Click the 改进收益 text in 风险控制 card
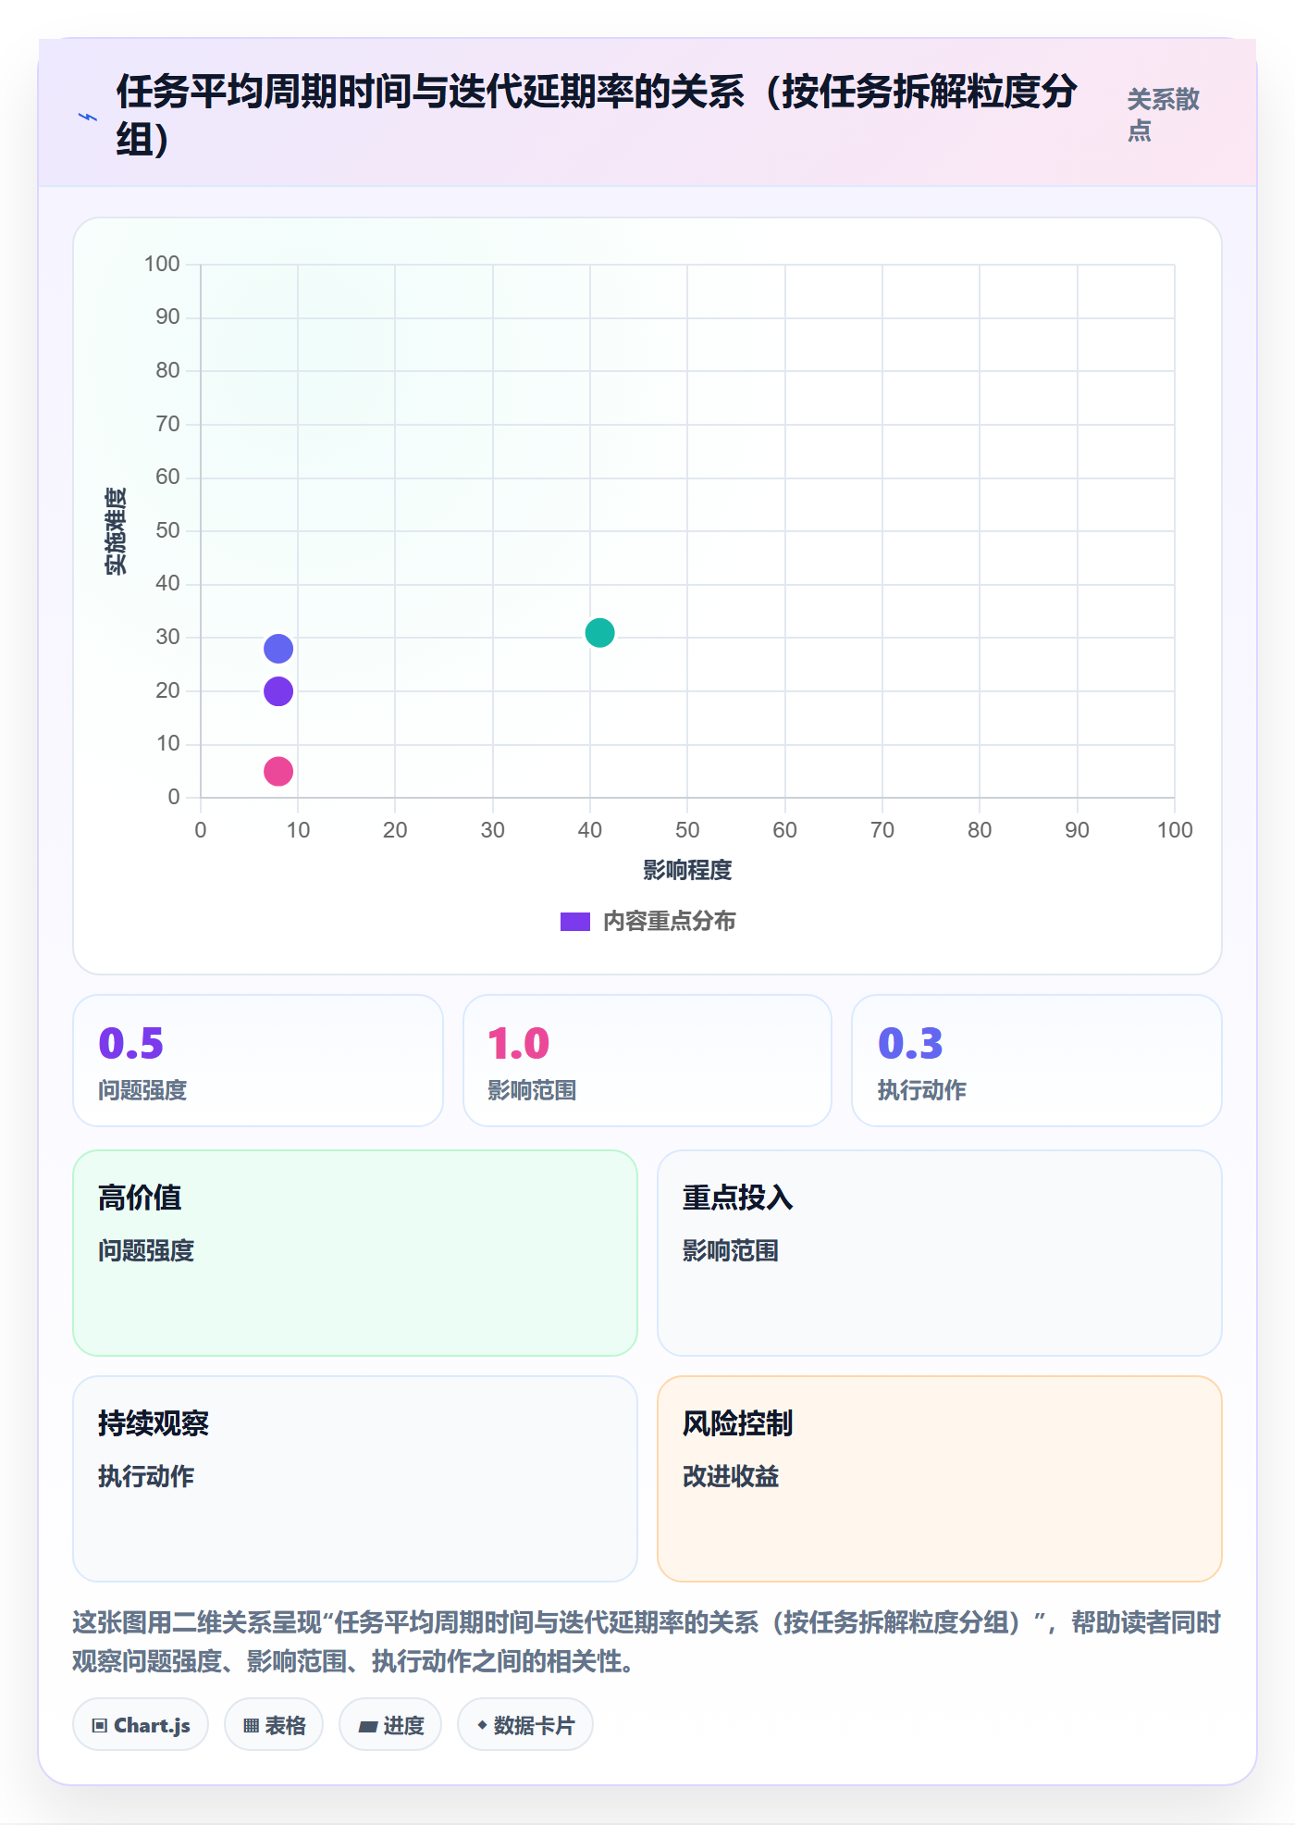Image resolution: width=1295 pixels, height=1825 pixels. point(731,1476)
